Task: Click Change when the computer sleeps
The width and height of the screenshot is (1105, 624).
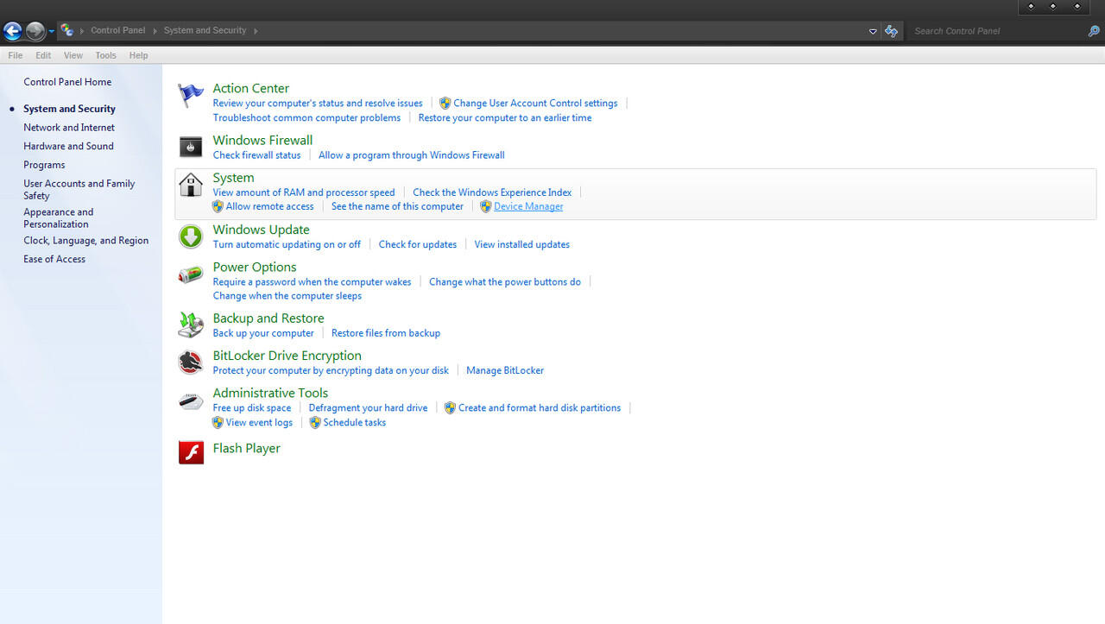Action: tap(287, 295)
